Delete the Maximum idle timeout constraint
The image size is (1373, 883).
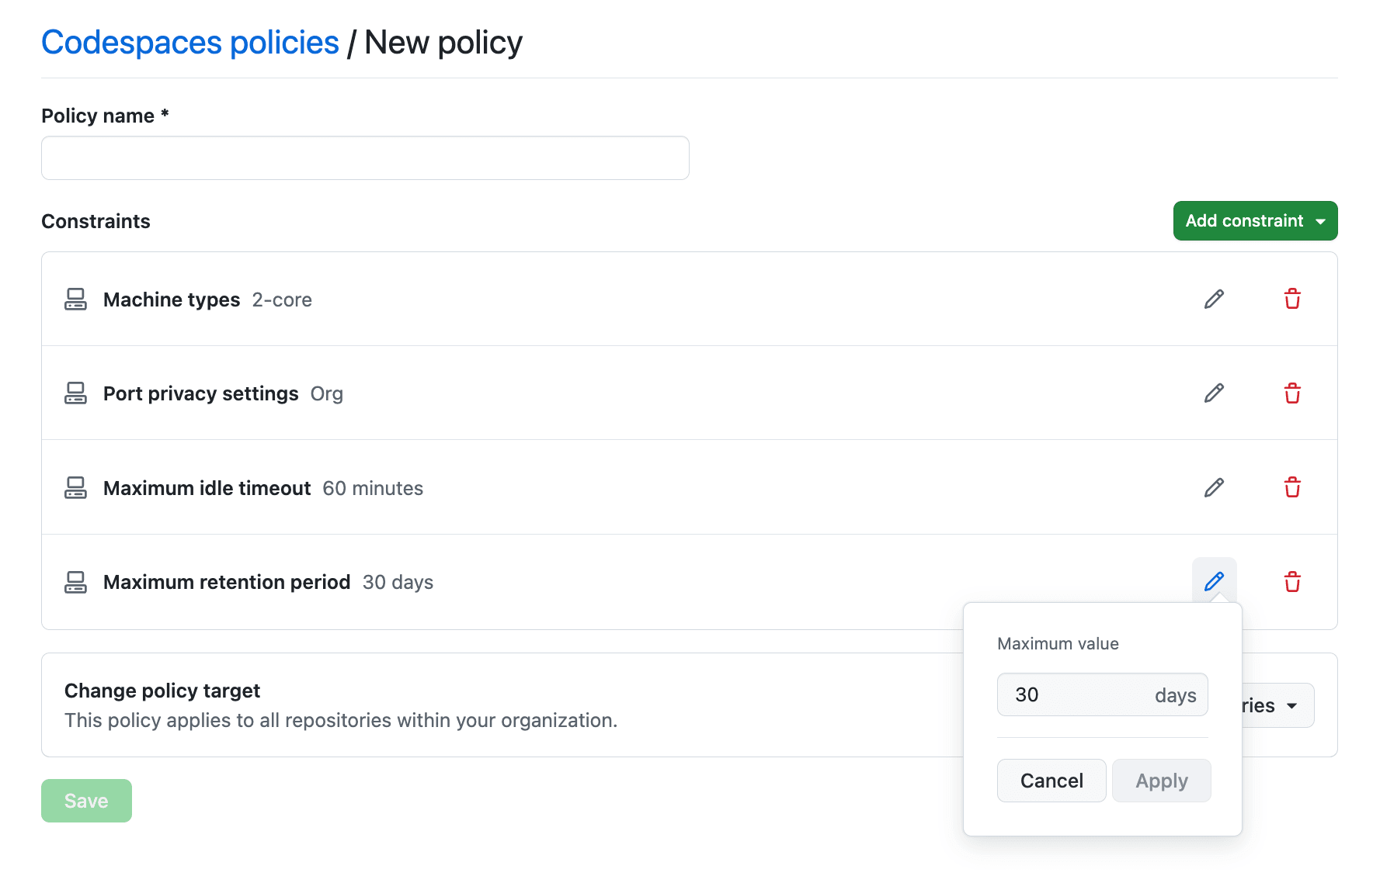pos(1292,488)
